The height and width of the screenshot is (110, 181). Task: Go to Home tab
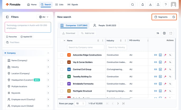click(32, 4)
